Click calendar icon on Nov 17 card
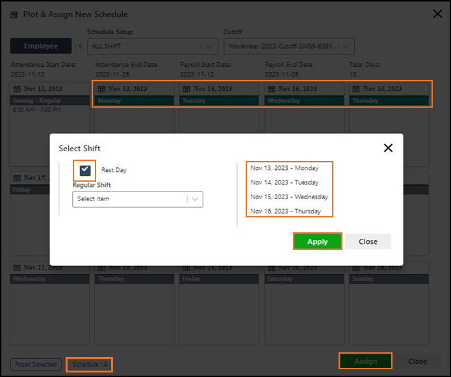This screenshot has width=451, height=377. [x=18, y=178]
